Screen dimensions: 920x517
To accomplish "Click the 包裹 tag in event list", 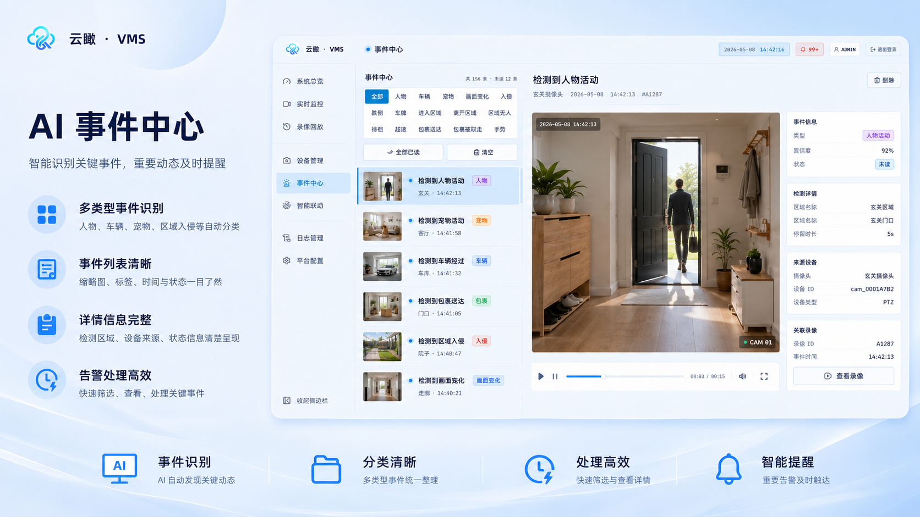I will pos(481,301).
